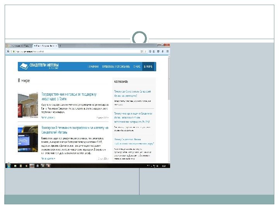Image resolution: width=279 pixels, height=209 pixels.
Task: Reload the page via the address bar button
Action: pos(145,51)
